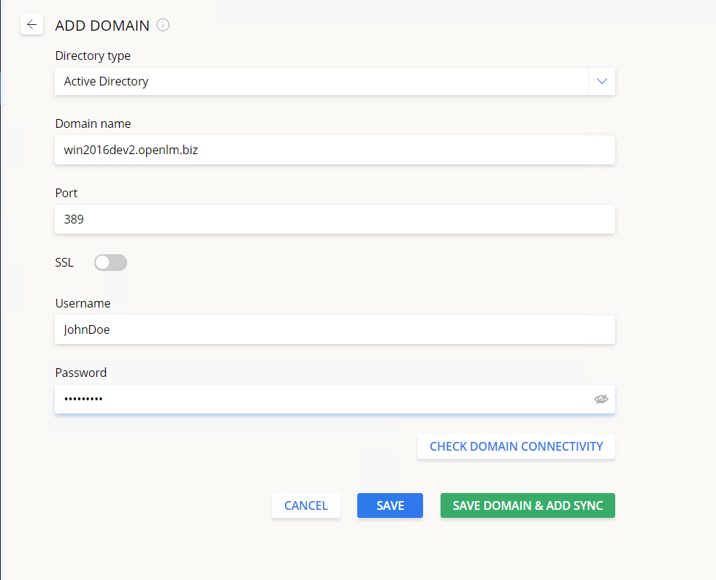The image size is (716, 580).
Task: Click inside the Password text field
Action: pyautogui.click(x=321, y=400)
